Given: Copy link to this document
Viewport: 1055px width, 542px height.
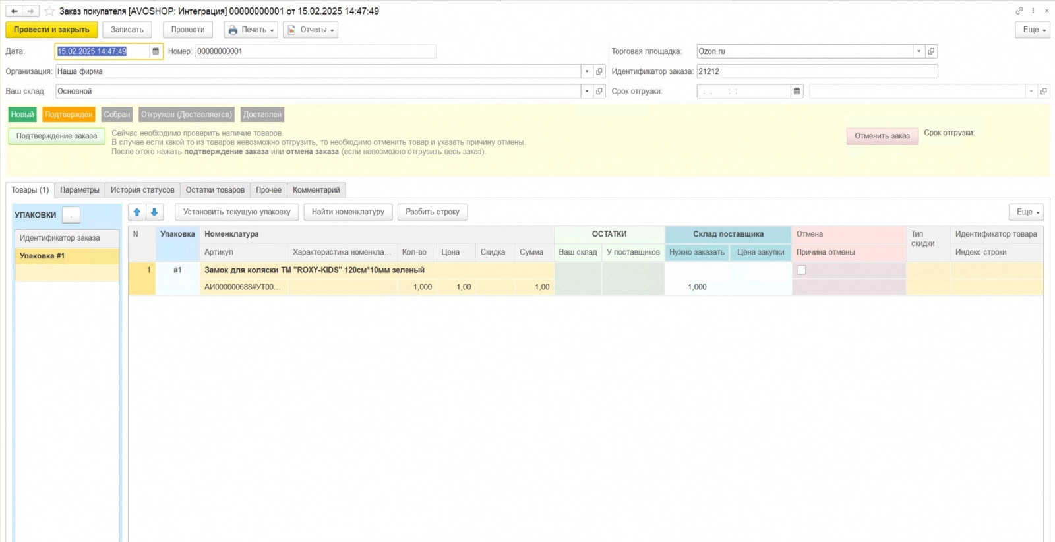Looking at the screenshot, I should 1019,11.
